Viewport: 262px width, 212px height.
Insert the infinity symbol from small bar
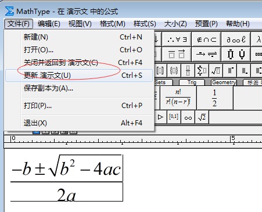pos(188,117)
